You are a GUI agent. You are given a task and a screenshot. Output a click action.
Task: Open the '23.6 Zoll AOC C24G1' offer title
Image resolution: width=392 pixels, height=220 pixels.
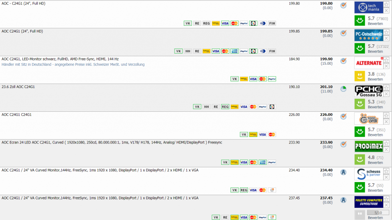18,87
